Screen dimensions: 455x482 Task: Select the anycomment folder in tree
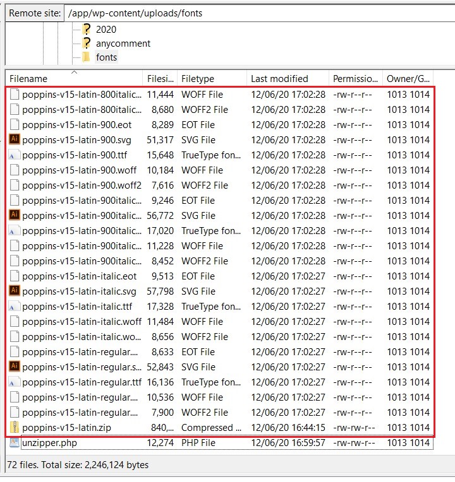click(x=123, y=44)
